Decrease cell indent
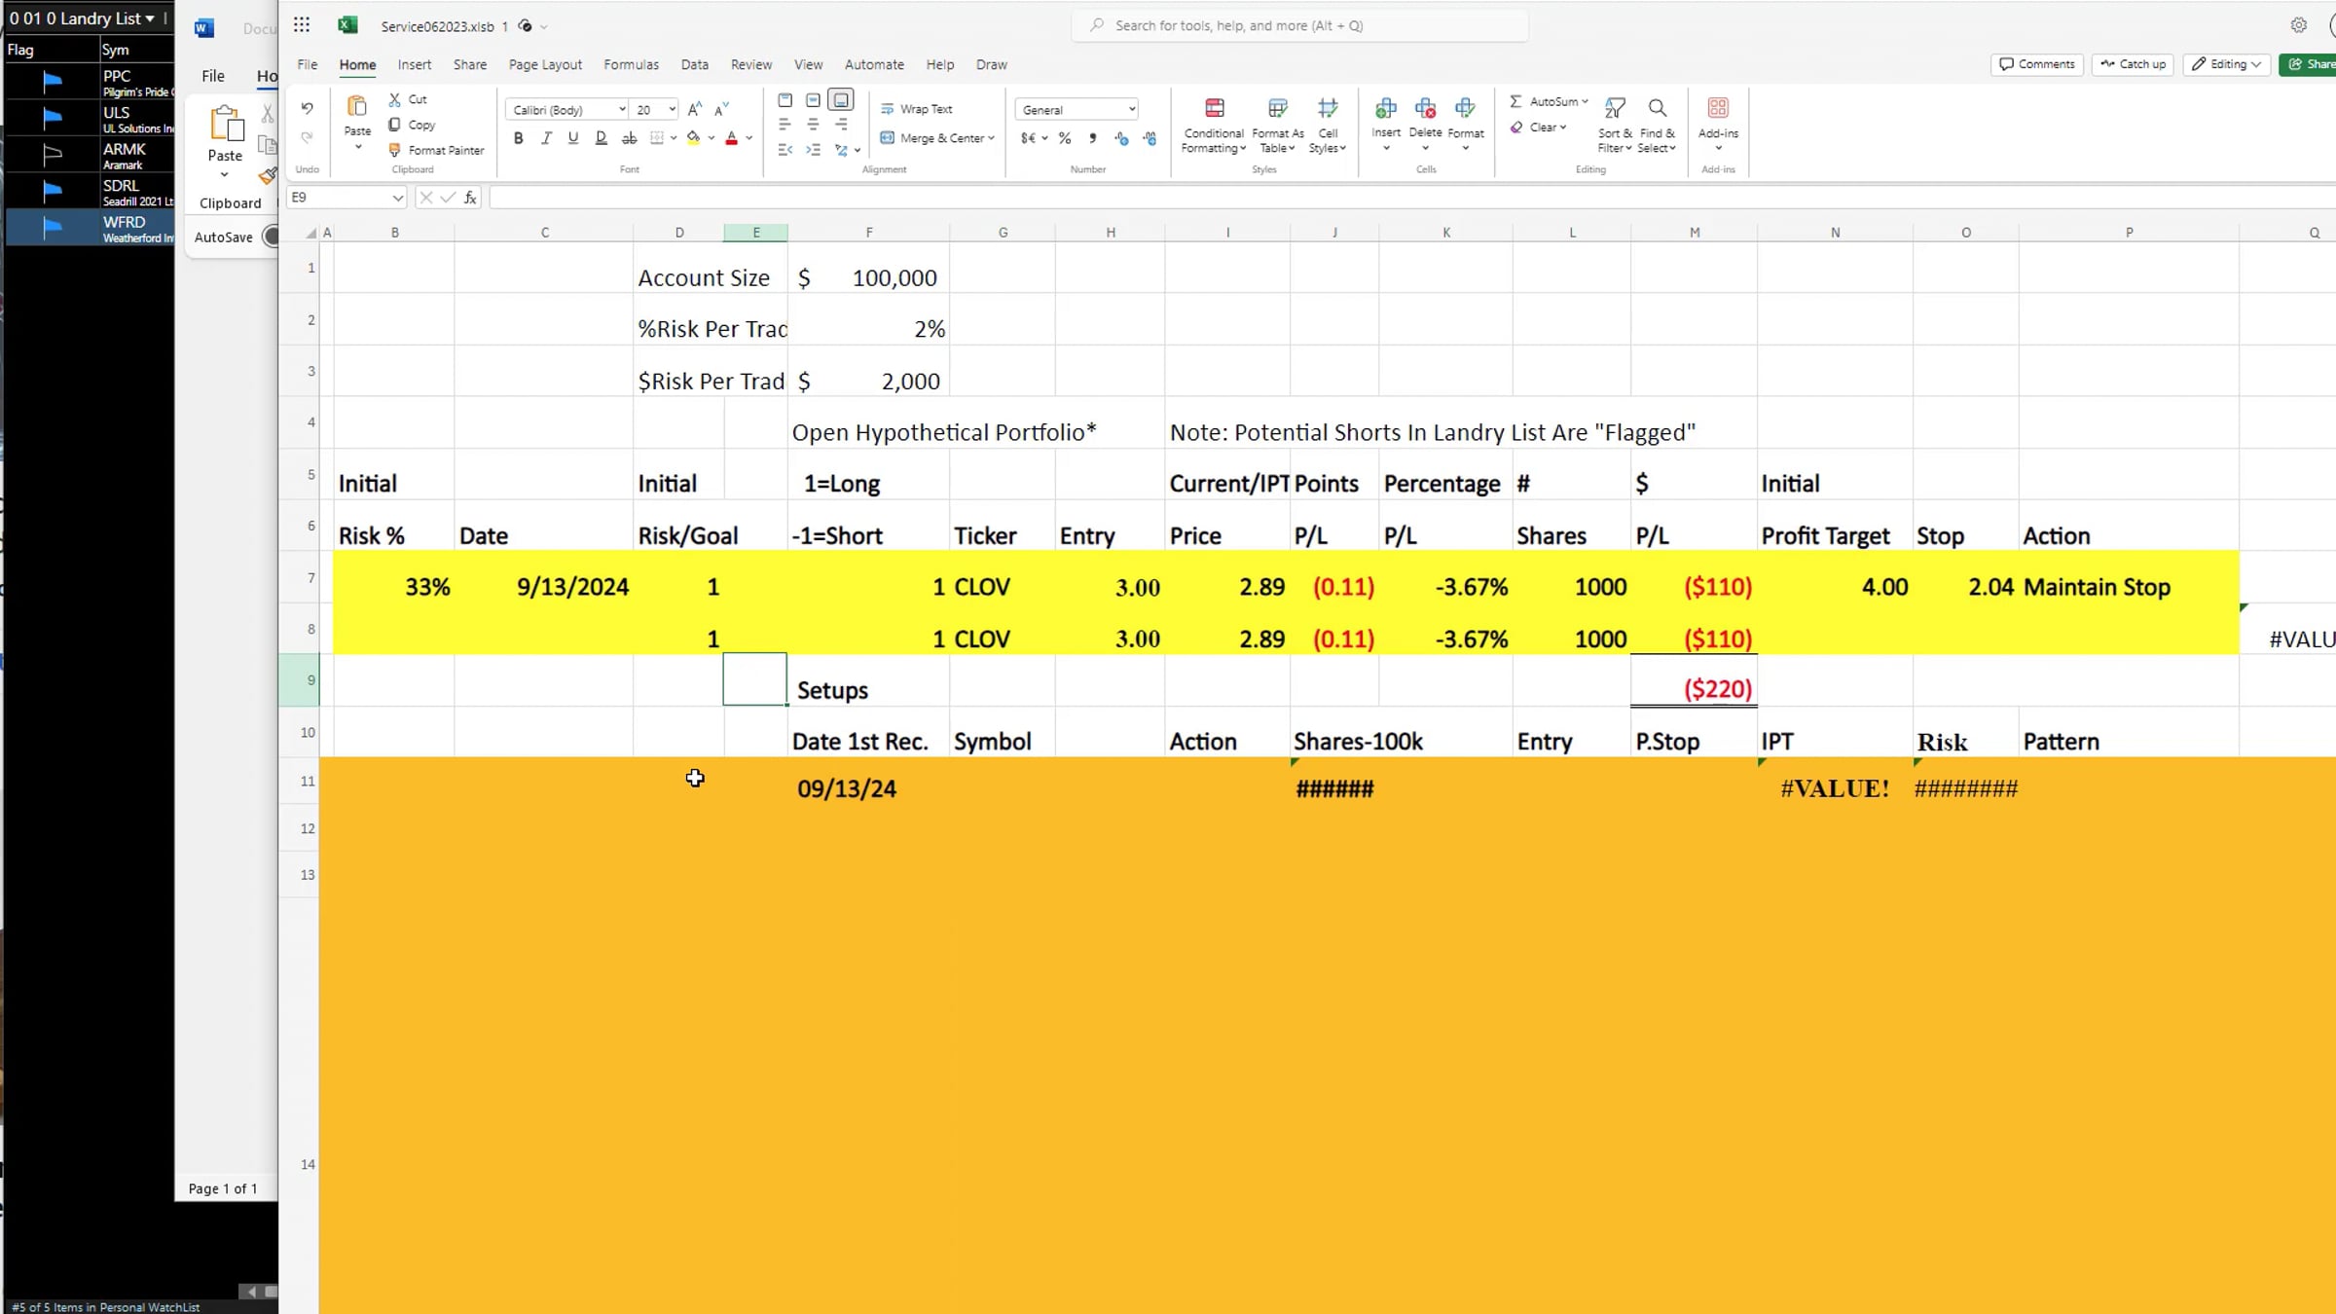The image size is (2336, 1314). (785, 150)
